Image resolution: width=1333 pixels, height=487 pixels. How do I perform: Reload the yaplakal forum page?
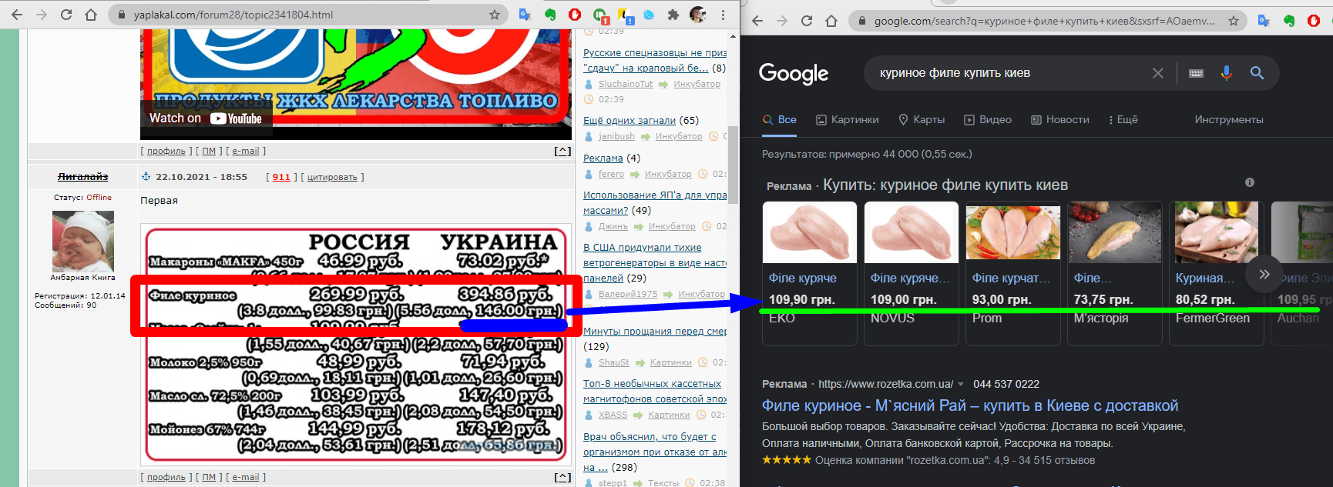click(x=66, y=15)
